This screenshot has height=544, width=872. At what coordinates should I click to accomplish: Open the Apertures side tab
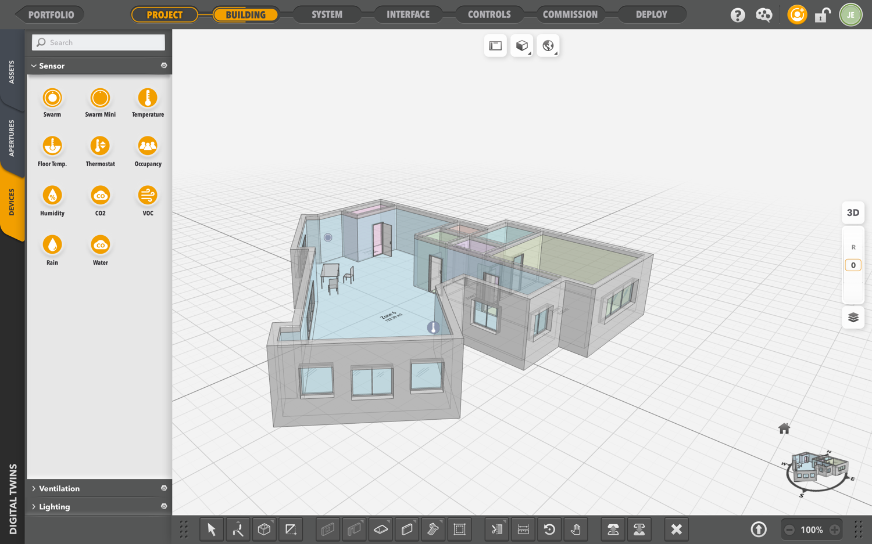point(12,138)
